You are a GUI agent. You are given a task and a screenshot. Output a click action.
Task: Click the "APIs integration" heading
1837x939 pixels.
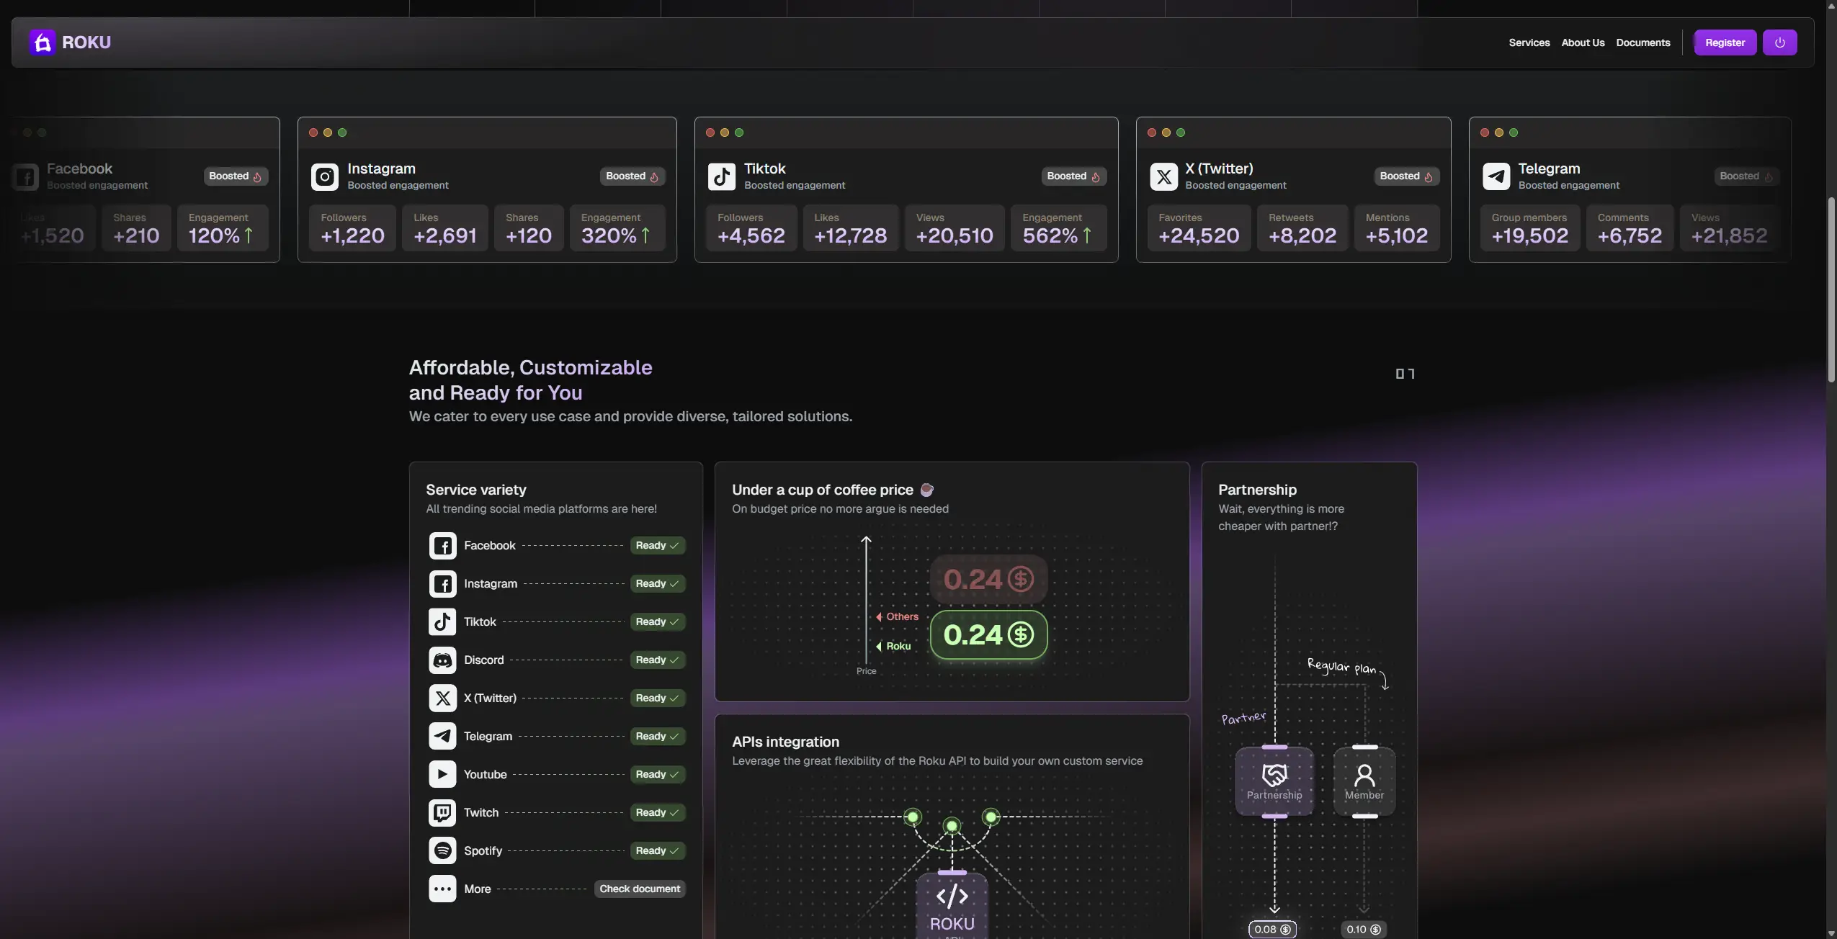click(x=785, y=742)
